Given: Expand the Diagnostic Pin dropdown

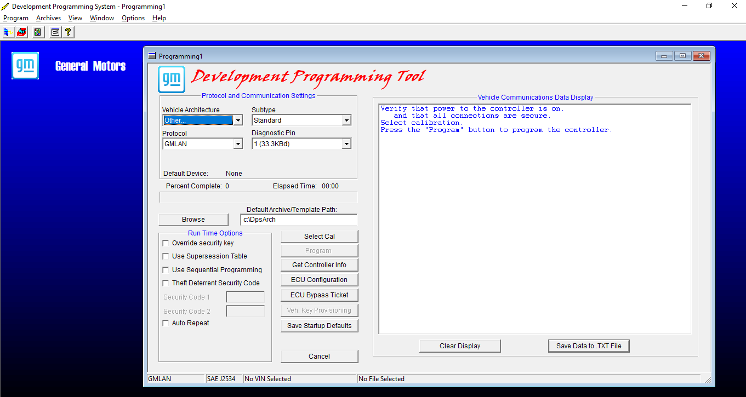Looking at the screenshot, I should coord(346,144).
